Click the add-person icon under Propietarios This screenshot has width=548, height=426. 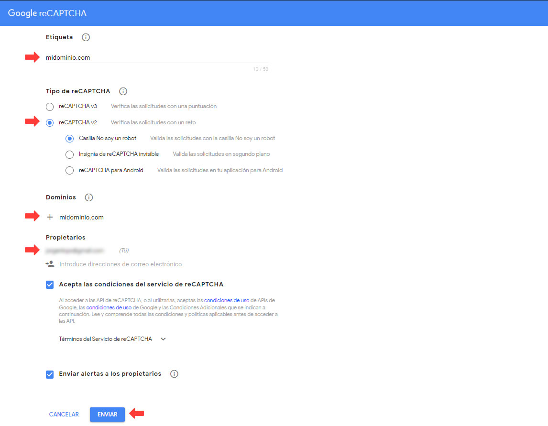(x=50, y=264)
